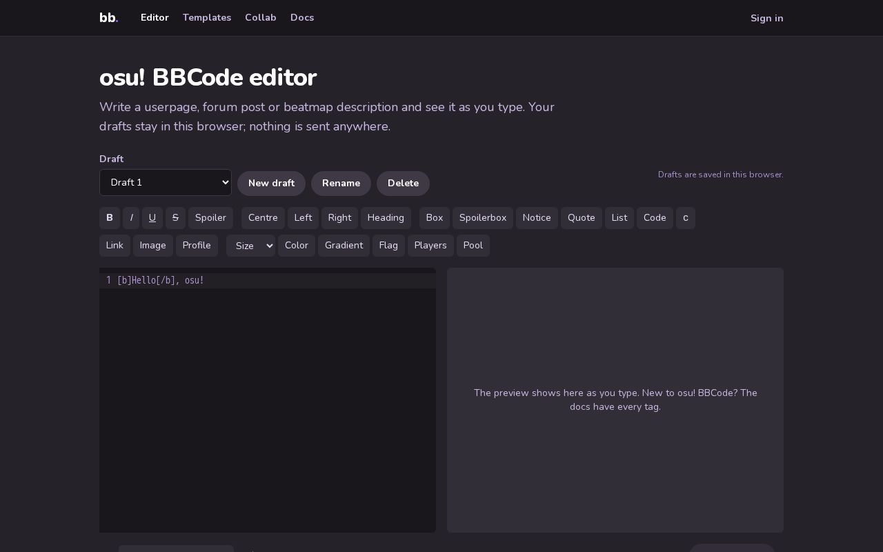883x552 pixels.
Task: Open the Editor nav item
Action: pos(155,18)
